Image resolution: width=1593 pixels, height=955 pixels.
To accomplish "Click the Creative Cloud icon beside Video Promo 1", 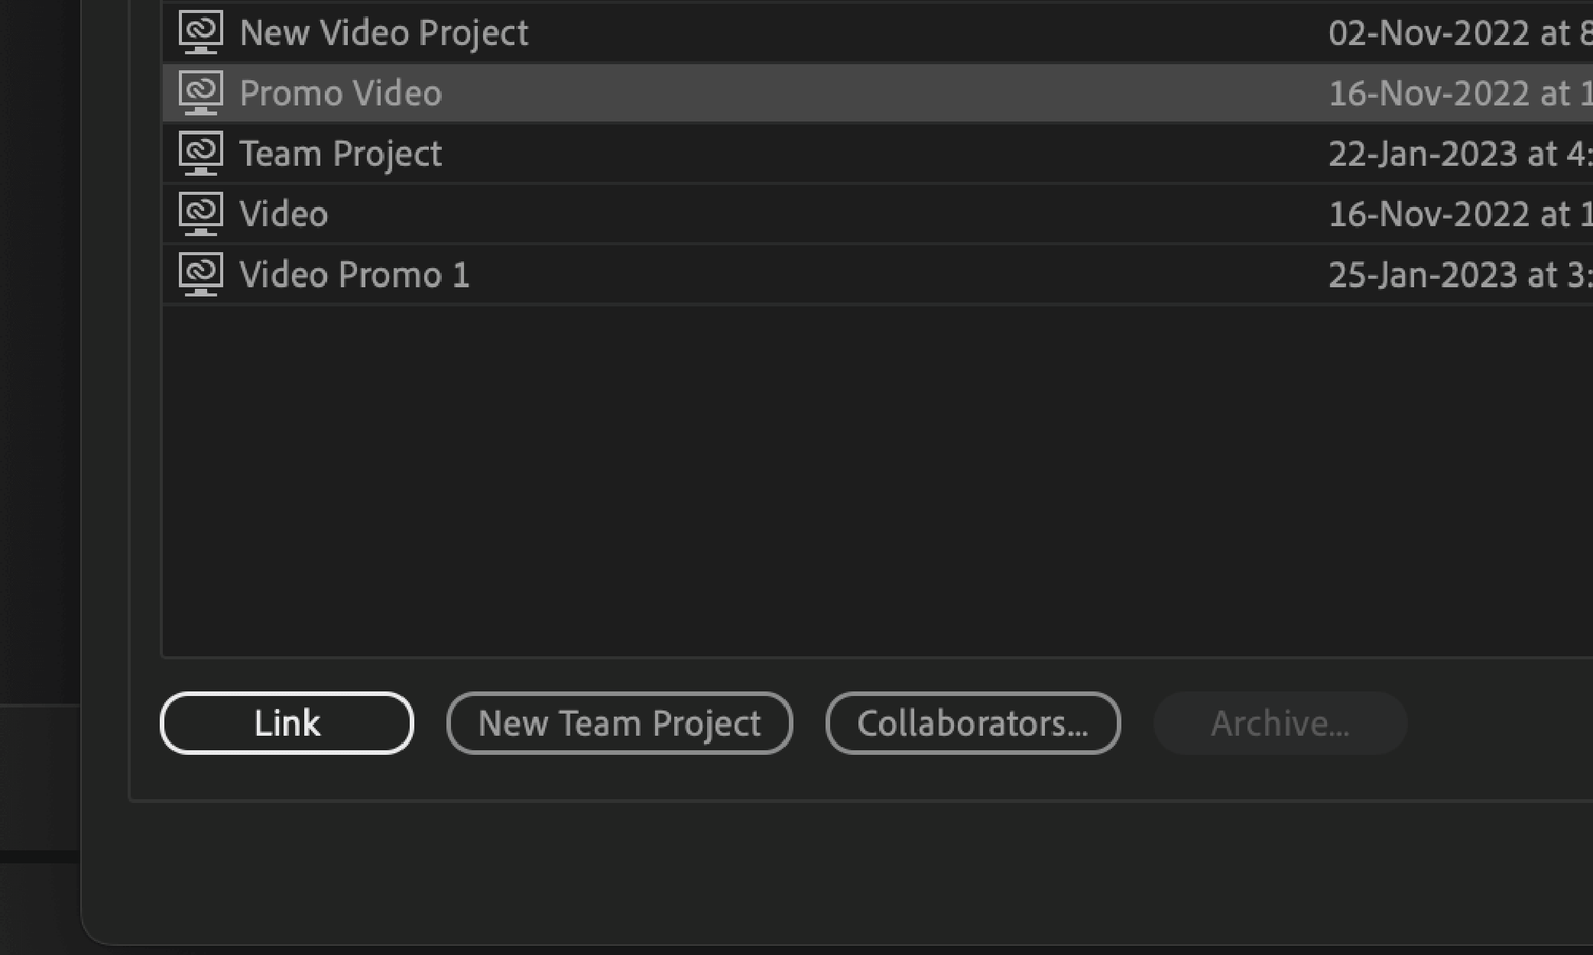I will click(199, 274).
